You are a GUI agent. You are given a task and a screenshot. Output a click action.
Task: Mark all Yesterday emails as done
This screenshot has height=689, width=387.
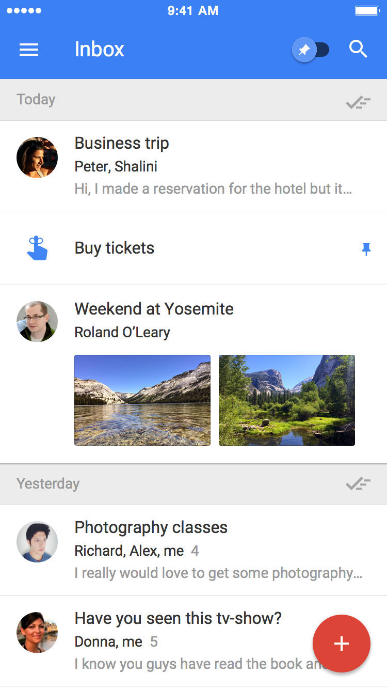point(358,484)
